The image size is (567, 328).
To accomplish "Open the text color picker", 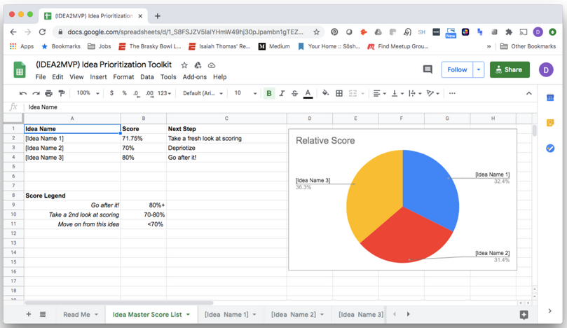I will (308, 93).
